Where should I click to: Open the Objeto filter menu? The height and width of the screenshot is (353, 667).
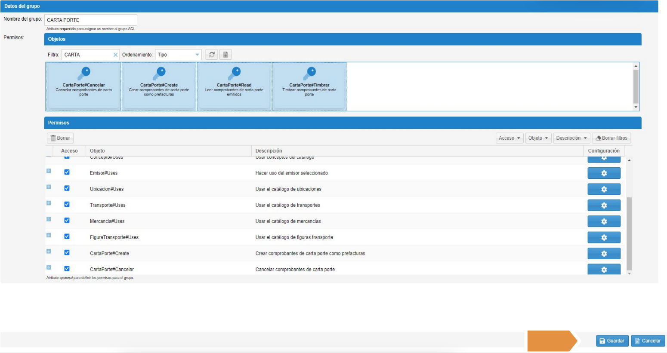538,138
